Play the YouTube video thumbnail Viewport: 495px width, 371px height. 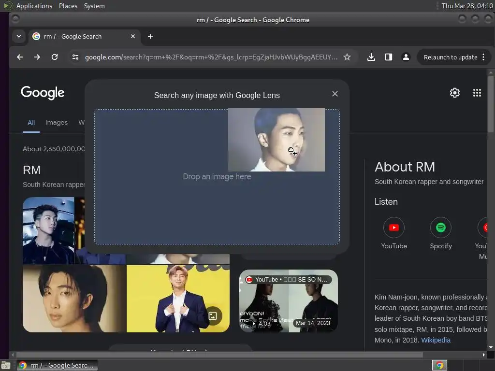tap(289, 301)
